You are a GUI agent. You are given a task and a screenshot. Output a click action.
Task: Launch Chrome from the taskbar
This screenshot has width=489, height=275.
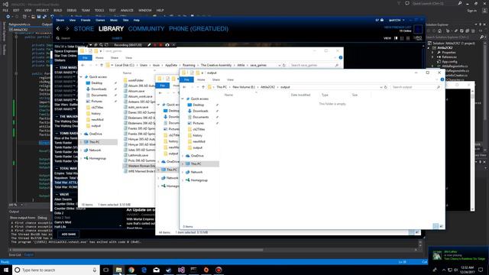[x=131, y=270]
